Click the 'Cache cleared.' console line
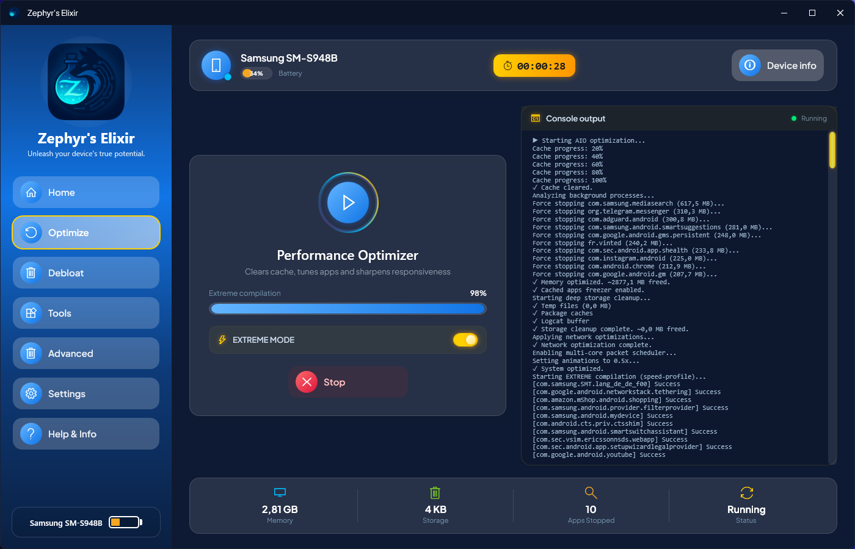 coord(562,188)
